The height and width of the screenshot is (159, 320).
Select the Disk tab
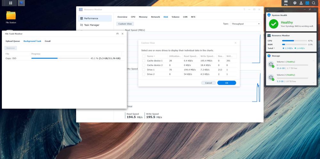pos(166,17)
